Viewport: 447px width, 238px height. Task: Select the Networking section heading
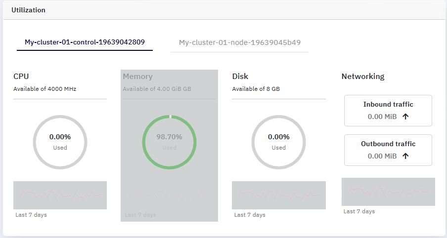tap(363, 77)
